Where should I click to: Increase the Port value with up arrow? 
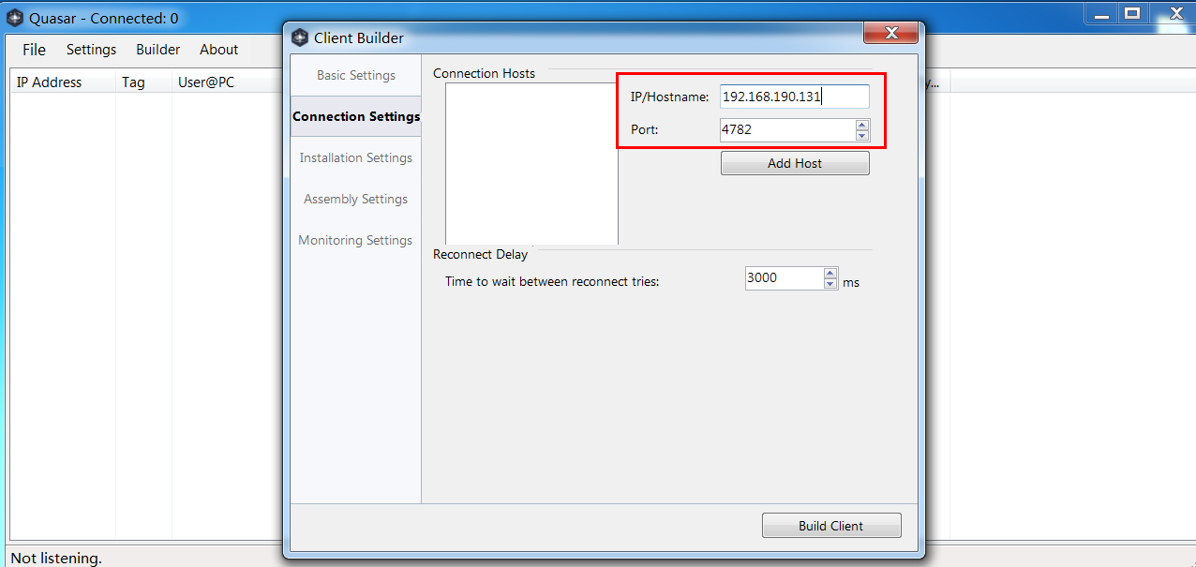[x=862, y=125]
